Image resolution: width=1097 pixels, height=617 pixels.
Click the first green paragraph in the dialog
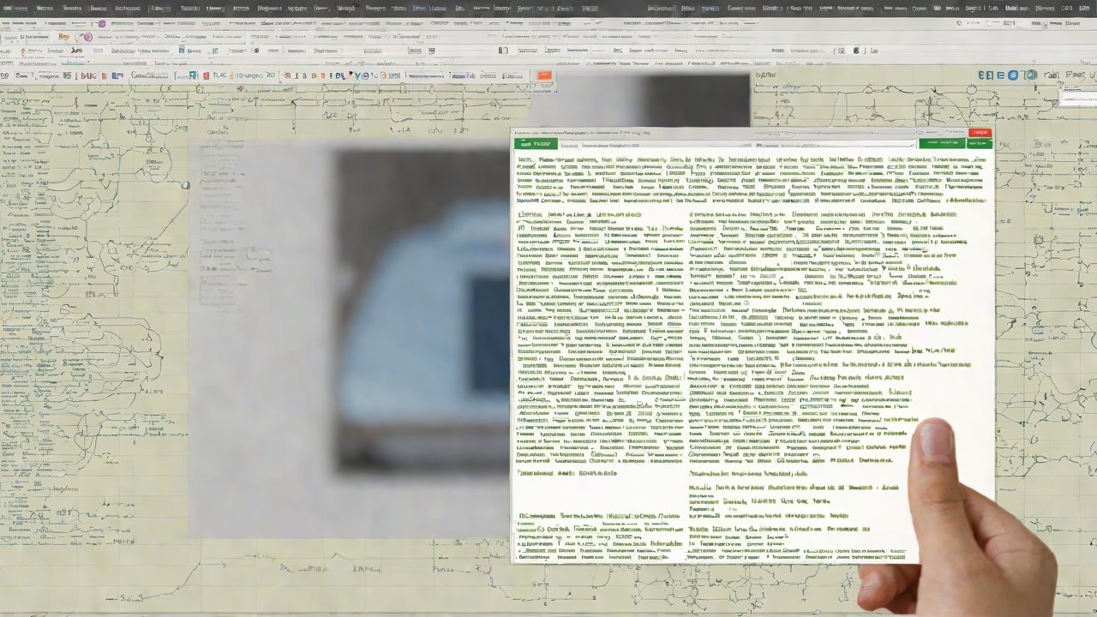[x=754, y=180]
